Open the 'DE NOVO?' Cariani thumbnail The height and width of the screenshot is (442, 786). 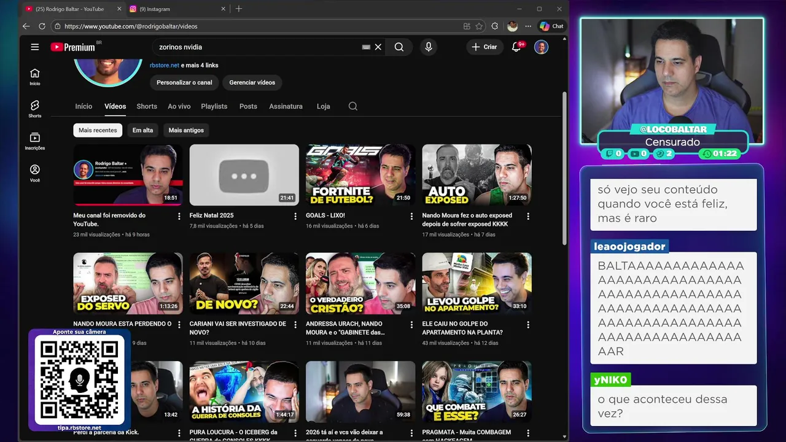click(x=244, y=284)
